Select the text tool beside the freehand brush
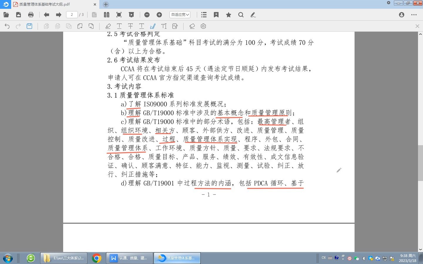The width and height of the screenshot is (423, 264). point(142,26)
